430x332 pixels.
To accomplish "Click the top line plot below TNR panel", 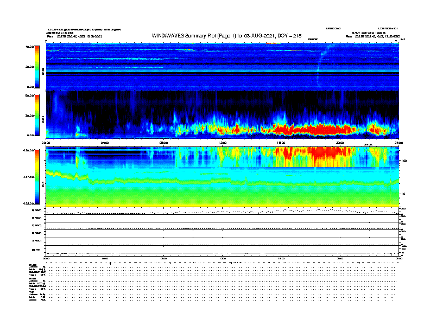I will coord(223,211).
